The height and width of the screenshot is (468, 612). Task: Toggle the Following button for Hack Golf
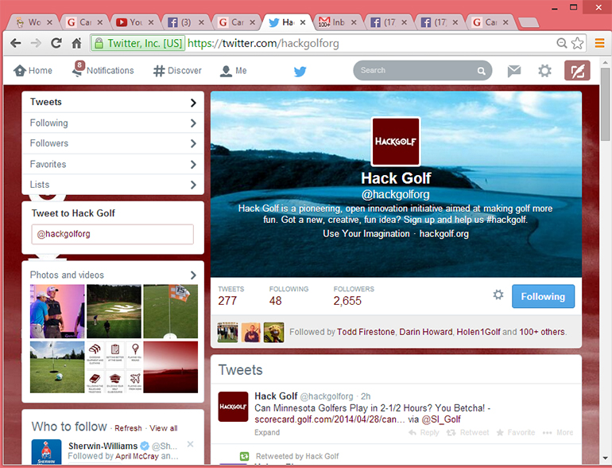click(543, 296)
